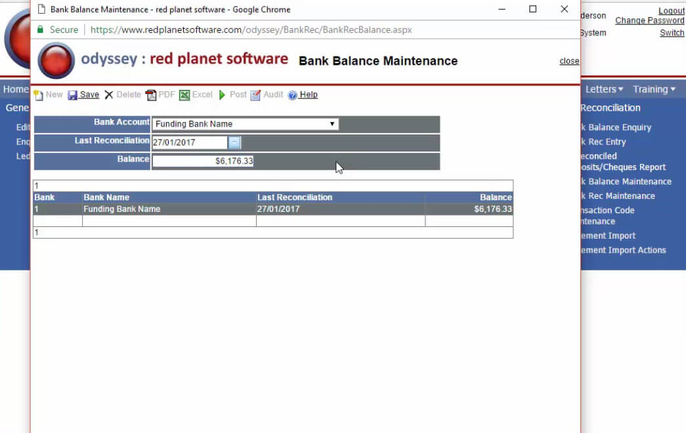The image size is (686, 433).
Task: Click the Post icon
Action: (x=232, y=94)
